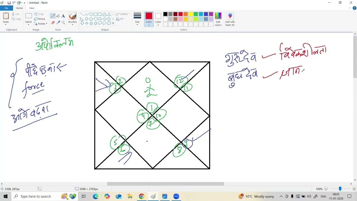This screenshot has width=357, height=201.
Task: Click the Resize tool
Action: [x=39, y=19]
